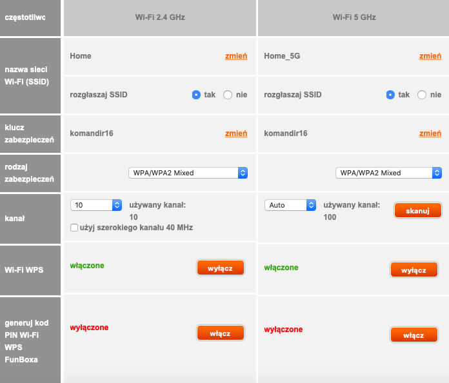Image resolution: width=449 pixels, height=383 pixels.
Task: Enable WPS PIN generation for 5 GHz
Action: coord(414,335)
